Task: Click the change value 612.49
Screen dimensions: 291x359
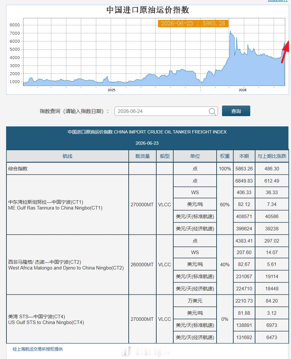Action: point(272,181)
